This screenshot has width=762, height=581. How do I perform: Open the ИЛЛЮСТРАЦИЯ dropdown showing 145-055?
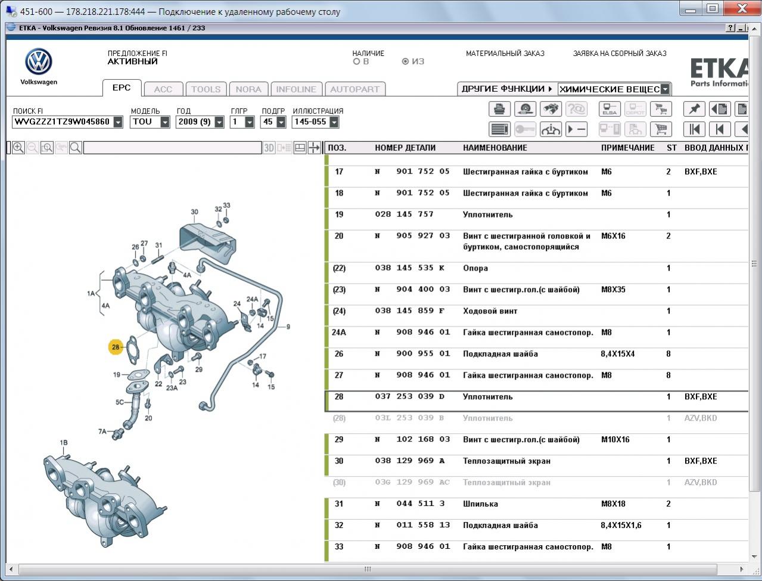click(x=334, y=122)
